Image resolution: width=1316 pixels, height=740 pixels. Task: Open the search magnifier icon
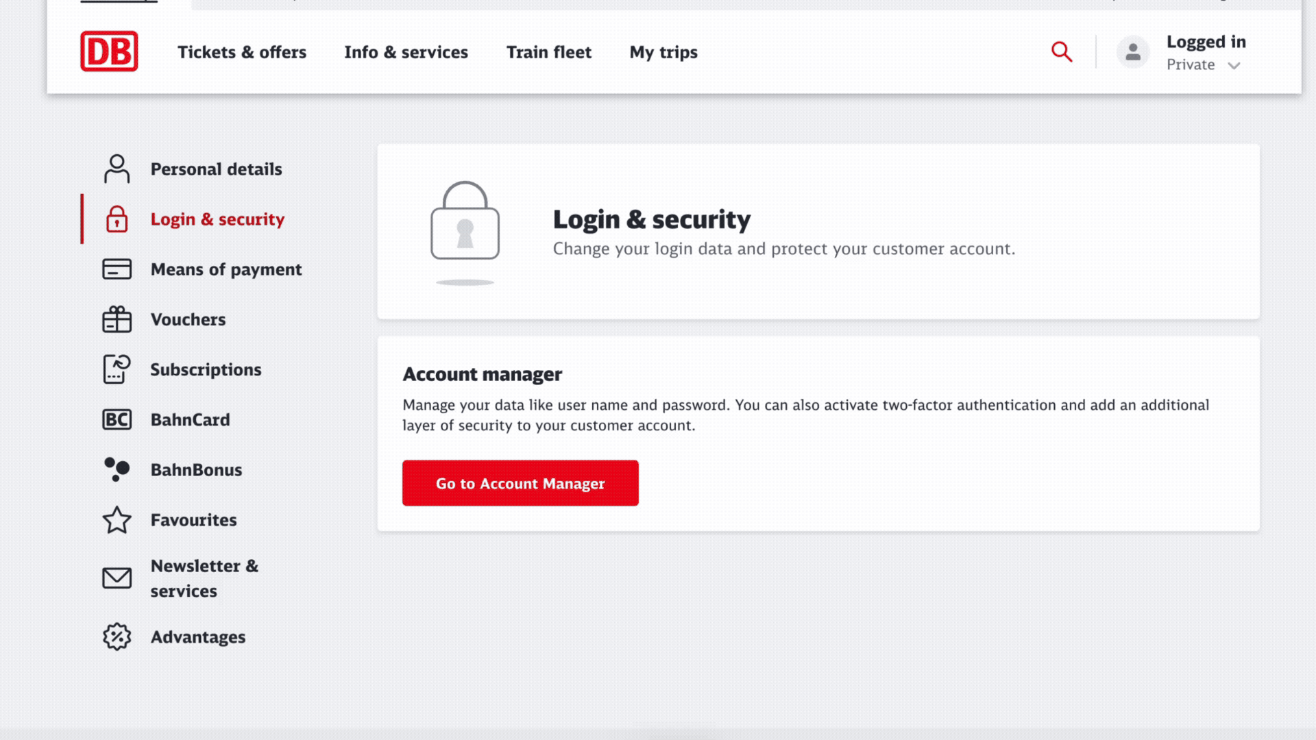1062,51
